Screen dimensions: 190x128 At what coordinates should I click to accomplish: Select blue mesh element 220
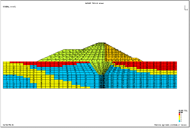click(x=140, y=79)
